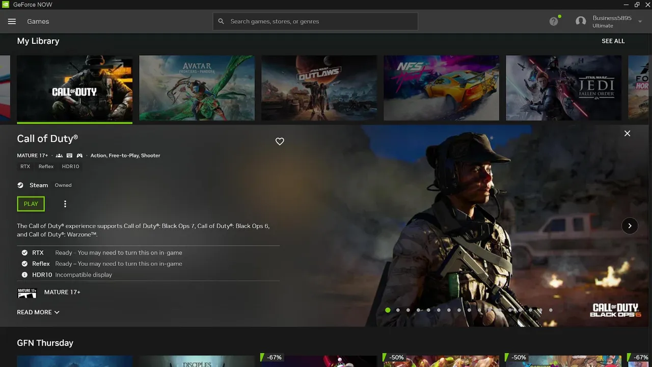Click the Steam store icon

[x=20, y=186]
